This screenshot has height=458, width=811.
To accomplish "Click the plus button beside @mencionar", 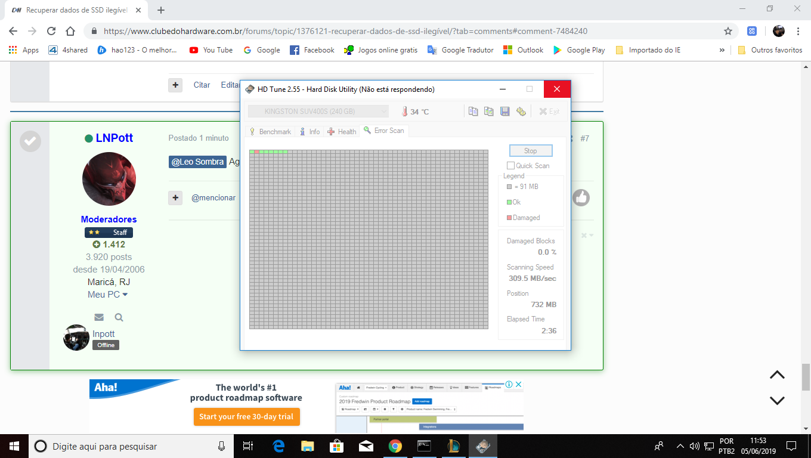I will (175, 197).
